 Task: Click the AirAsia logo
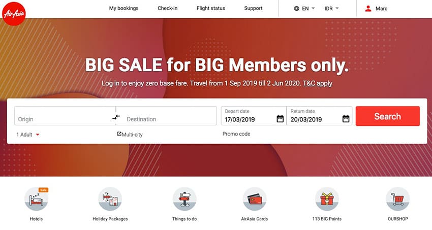(14, 14)
